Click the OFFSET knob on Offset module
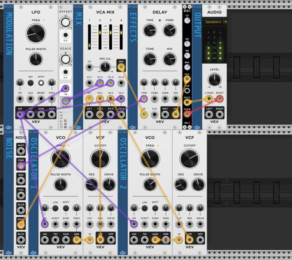Screen dimensions: 292x260 65,22
